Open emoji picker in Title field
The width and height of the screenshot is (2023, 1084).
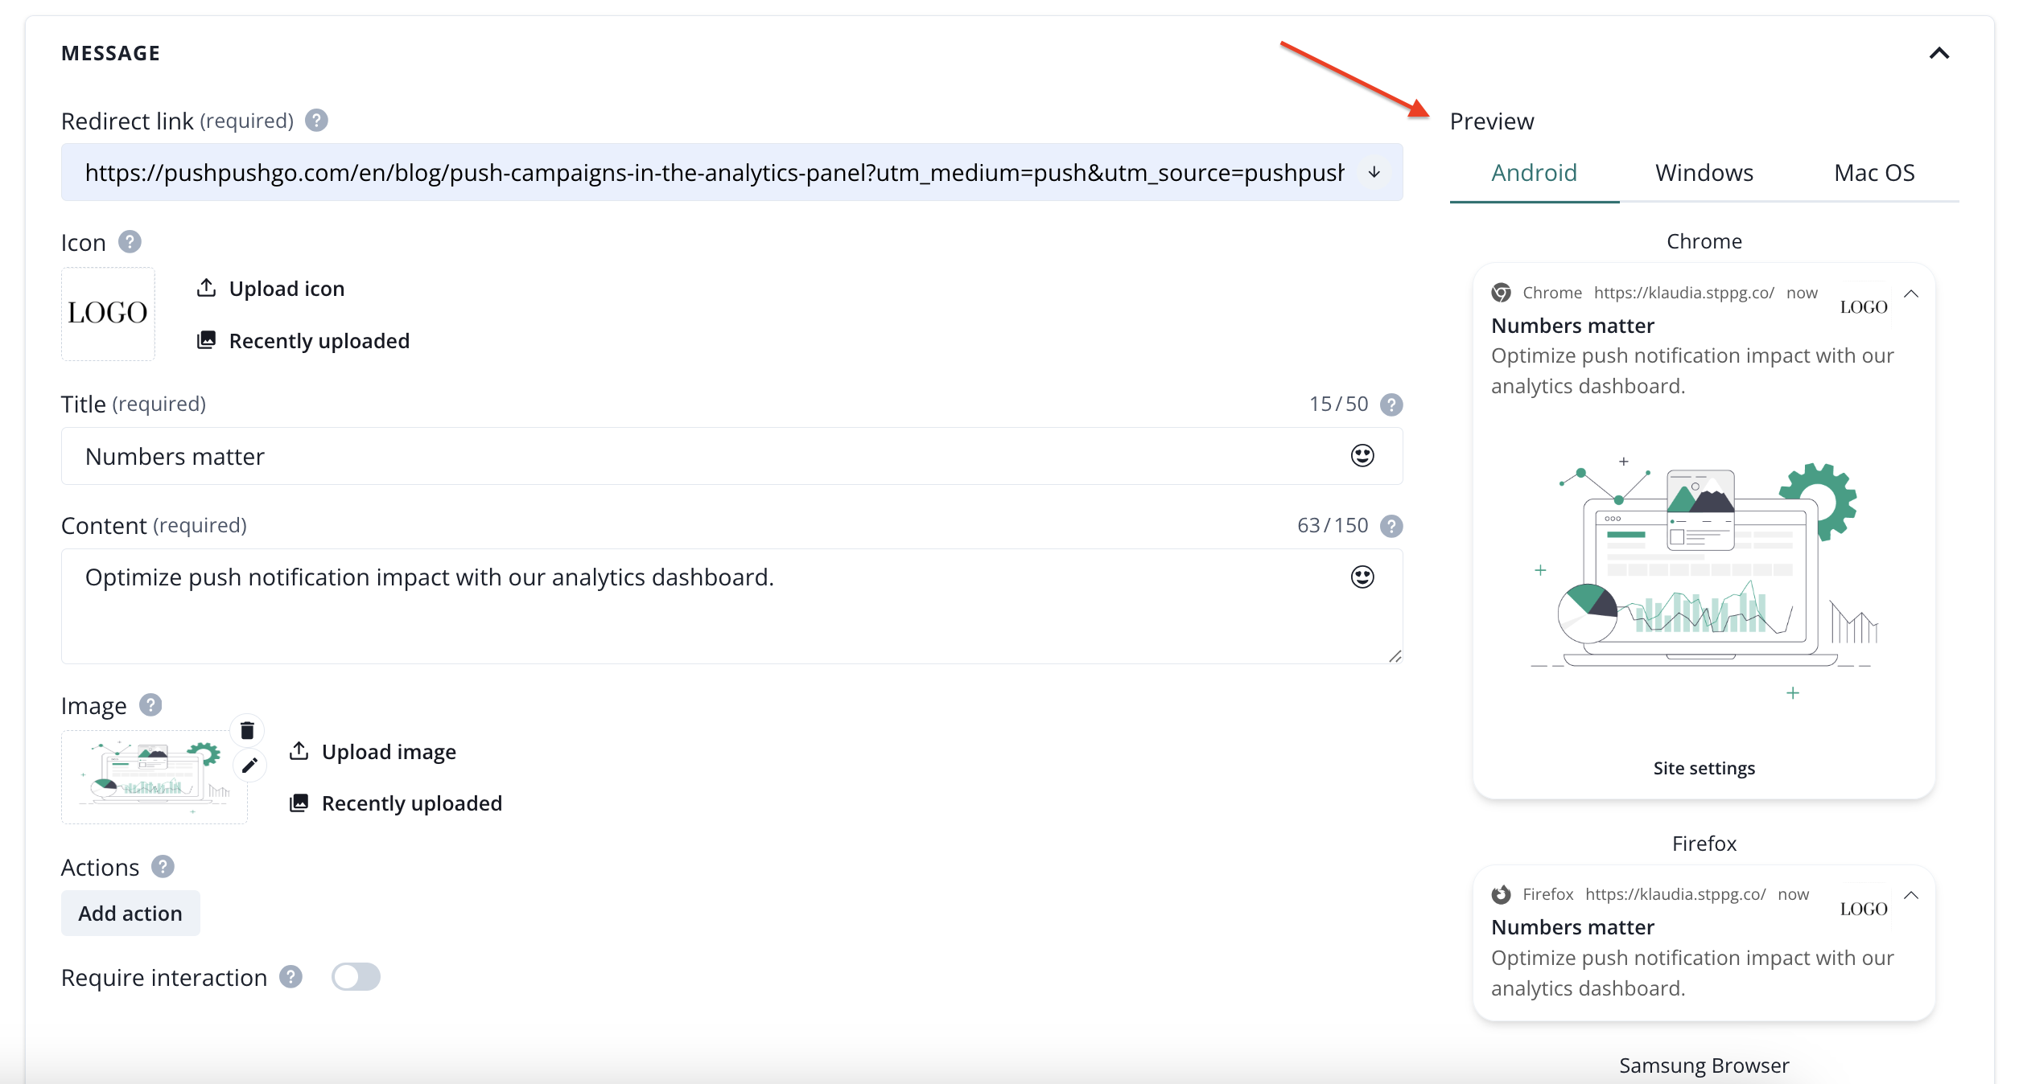pyautogui.click(x=1362, y=456)
